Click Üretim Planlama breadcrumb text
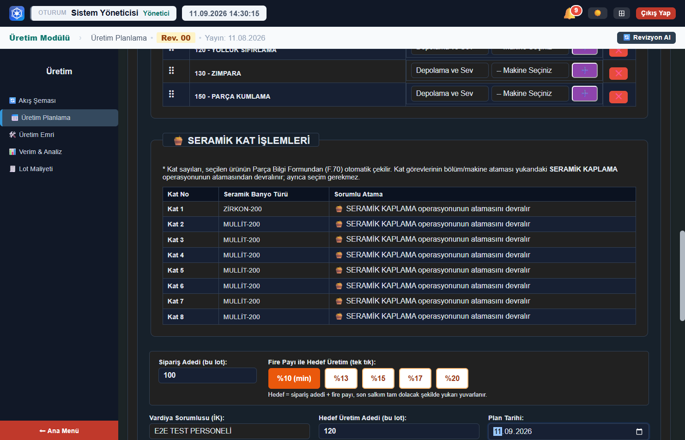The height and width of the screenshot is (440, 685). pyautogui.click(x=119, y=38)
